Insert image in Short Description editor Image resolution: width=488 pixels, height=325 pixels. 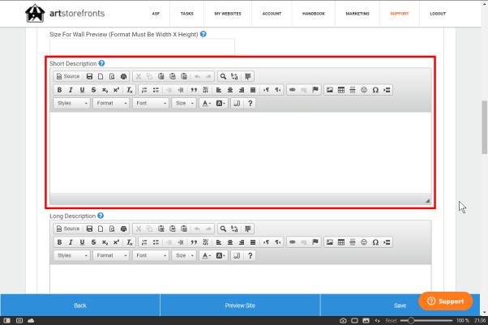pyautogui.click(x=330, y=90)
